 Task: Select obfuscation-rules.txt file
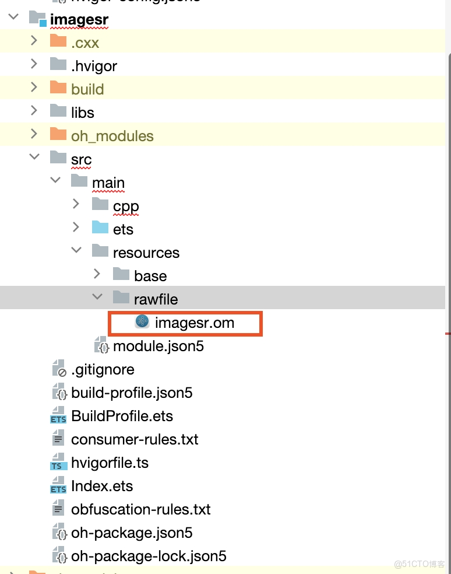click(x=140, y=509)
